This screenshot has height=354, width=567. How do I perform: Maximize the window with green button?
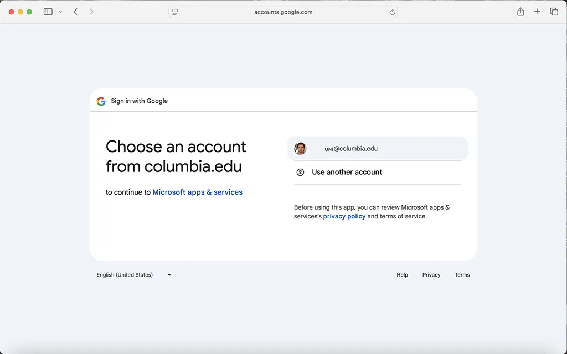(30, 12)
